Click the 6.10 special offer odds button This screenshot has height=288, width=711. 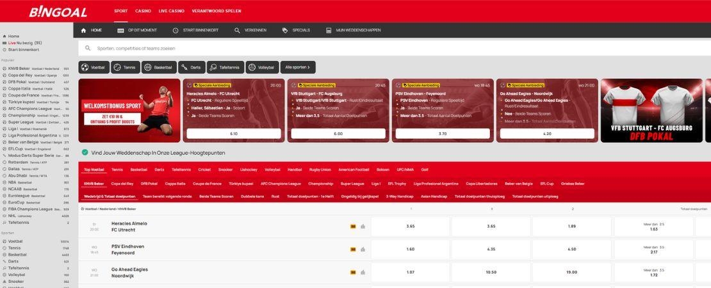(x=234, y=134)
